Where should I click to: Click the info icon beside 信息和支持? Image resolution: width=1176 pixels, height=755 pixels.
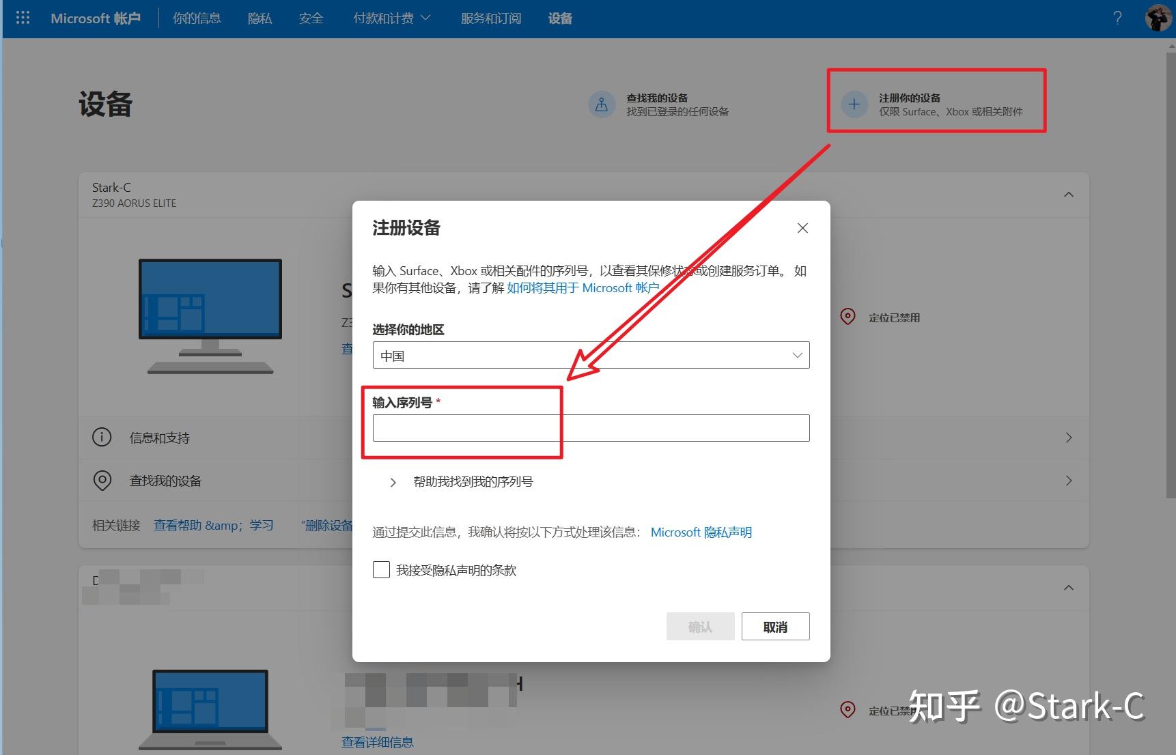pyautogui.click(x=102, y=437)
